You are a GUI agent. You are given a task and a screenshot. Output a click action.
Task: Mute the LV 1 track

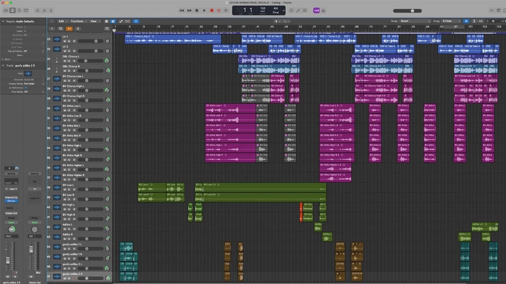tap(64, 41)
